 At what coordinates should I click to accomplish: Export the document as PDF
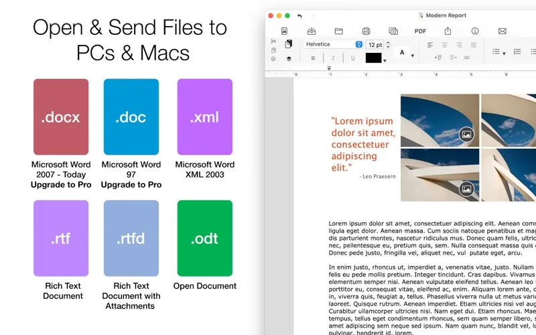421,31
